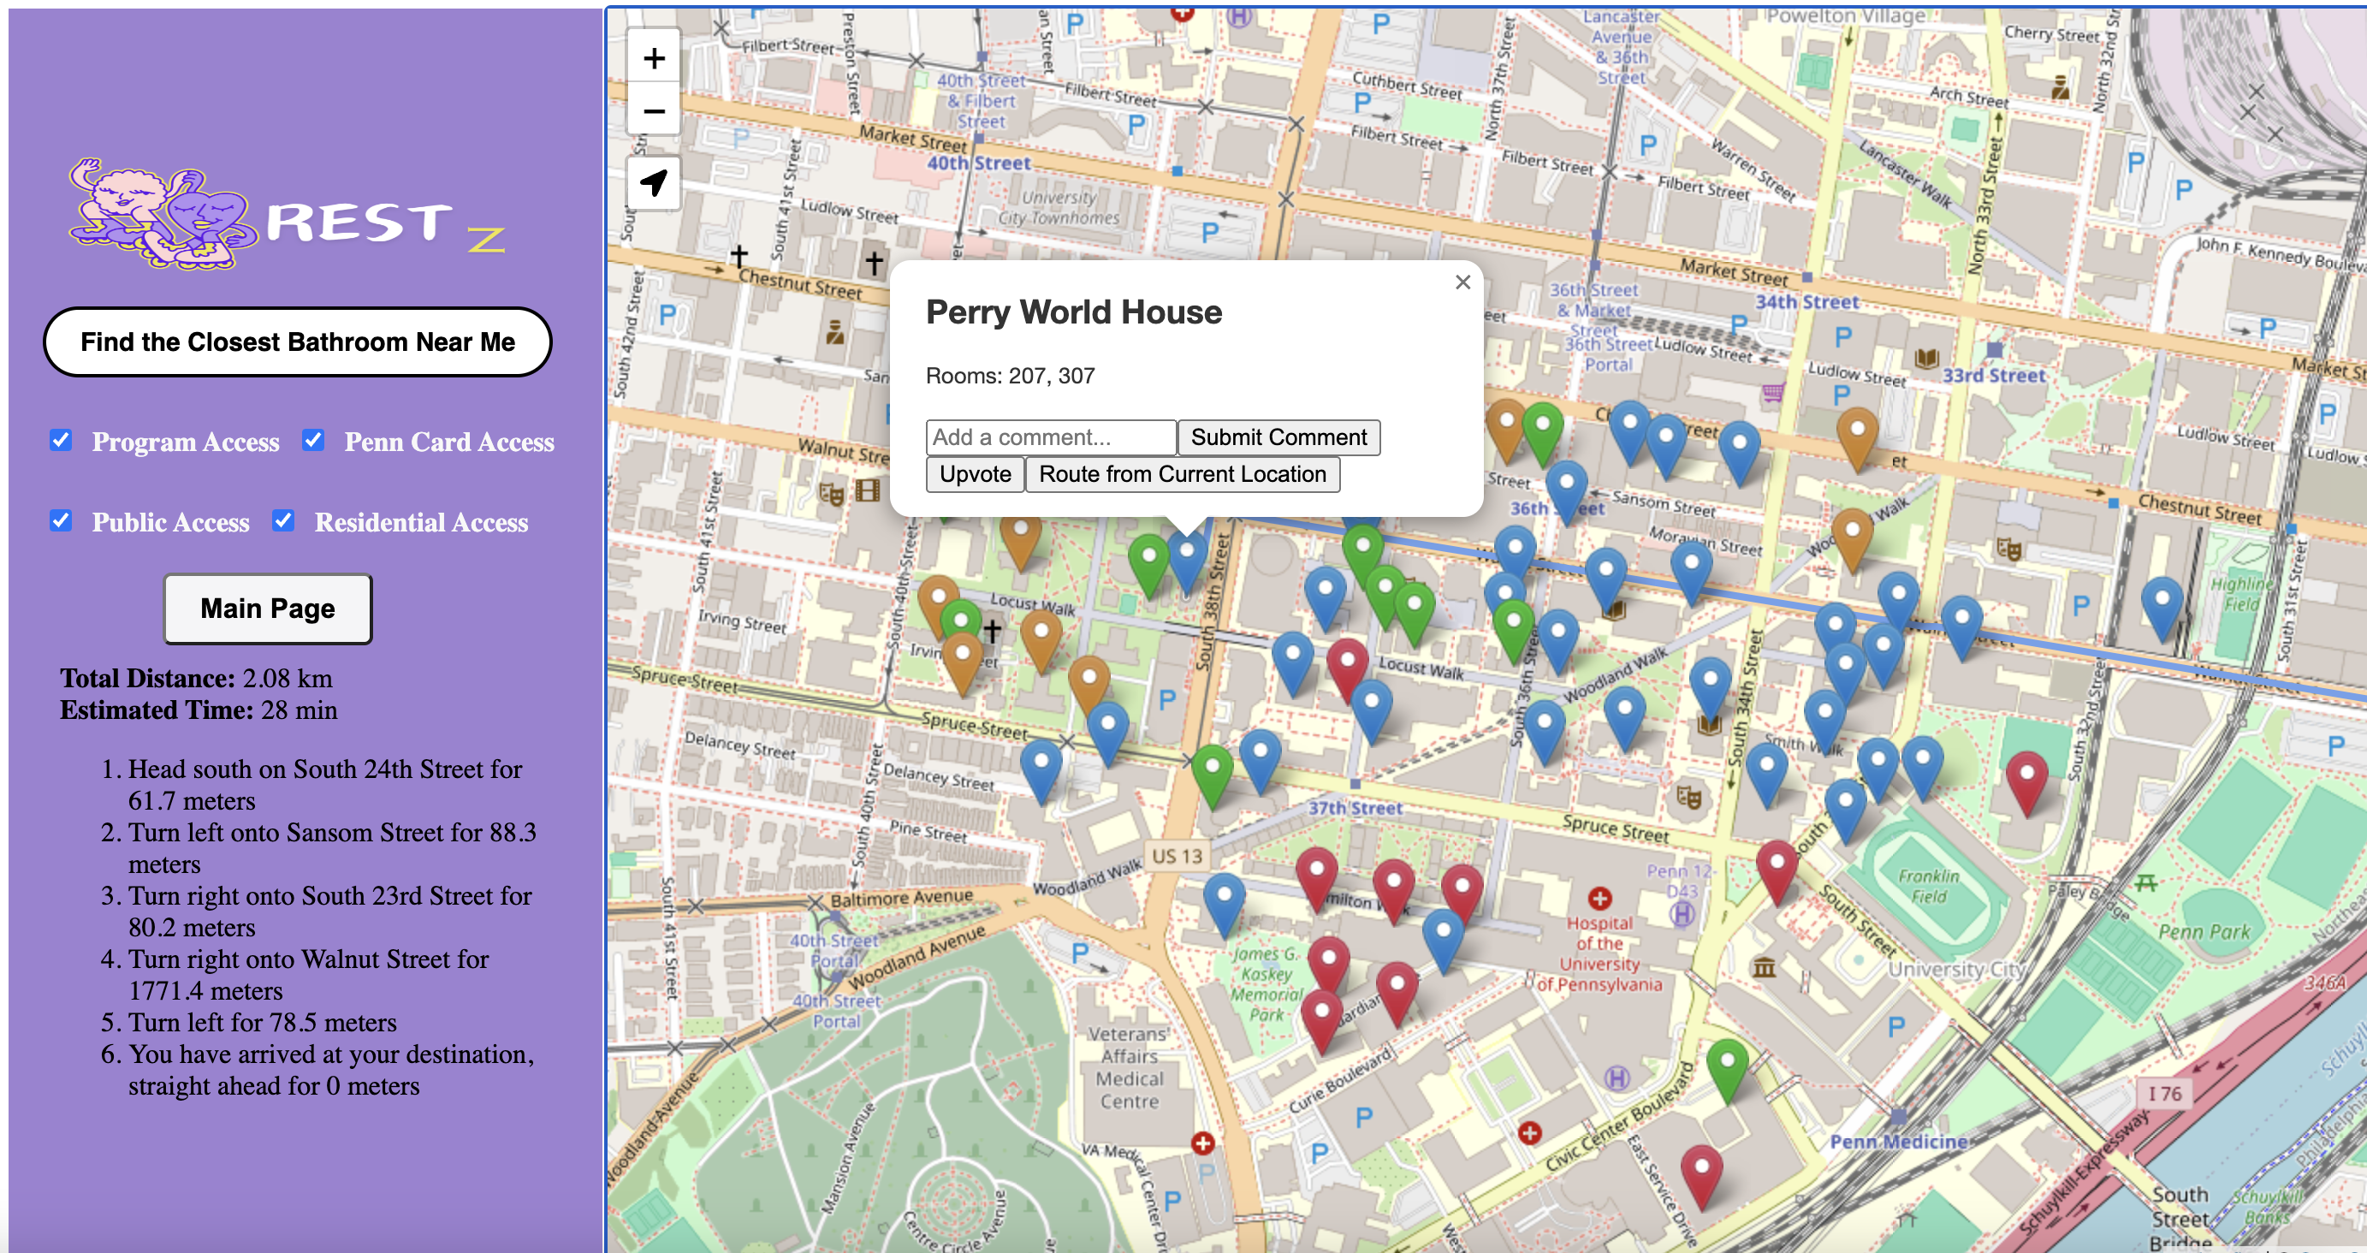
Task: Click the red hospital cross icon
Action: pyautogui.click(x=1599, y=898)
